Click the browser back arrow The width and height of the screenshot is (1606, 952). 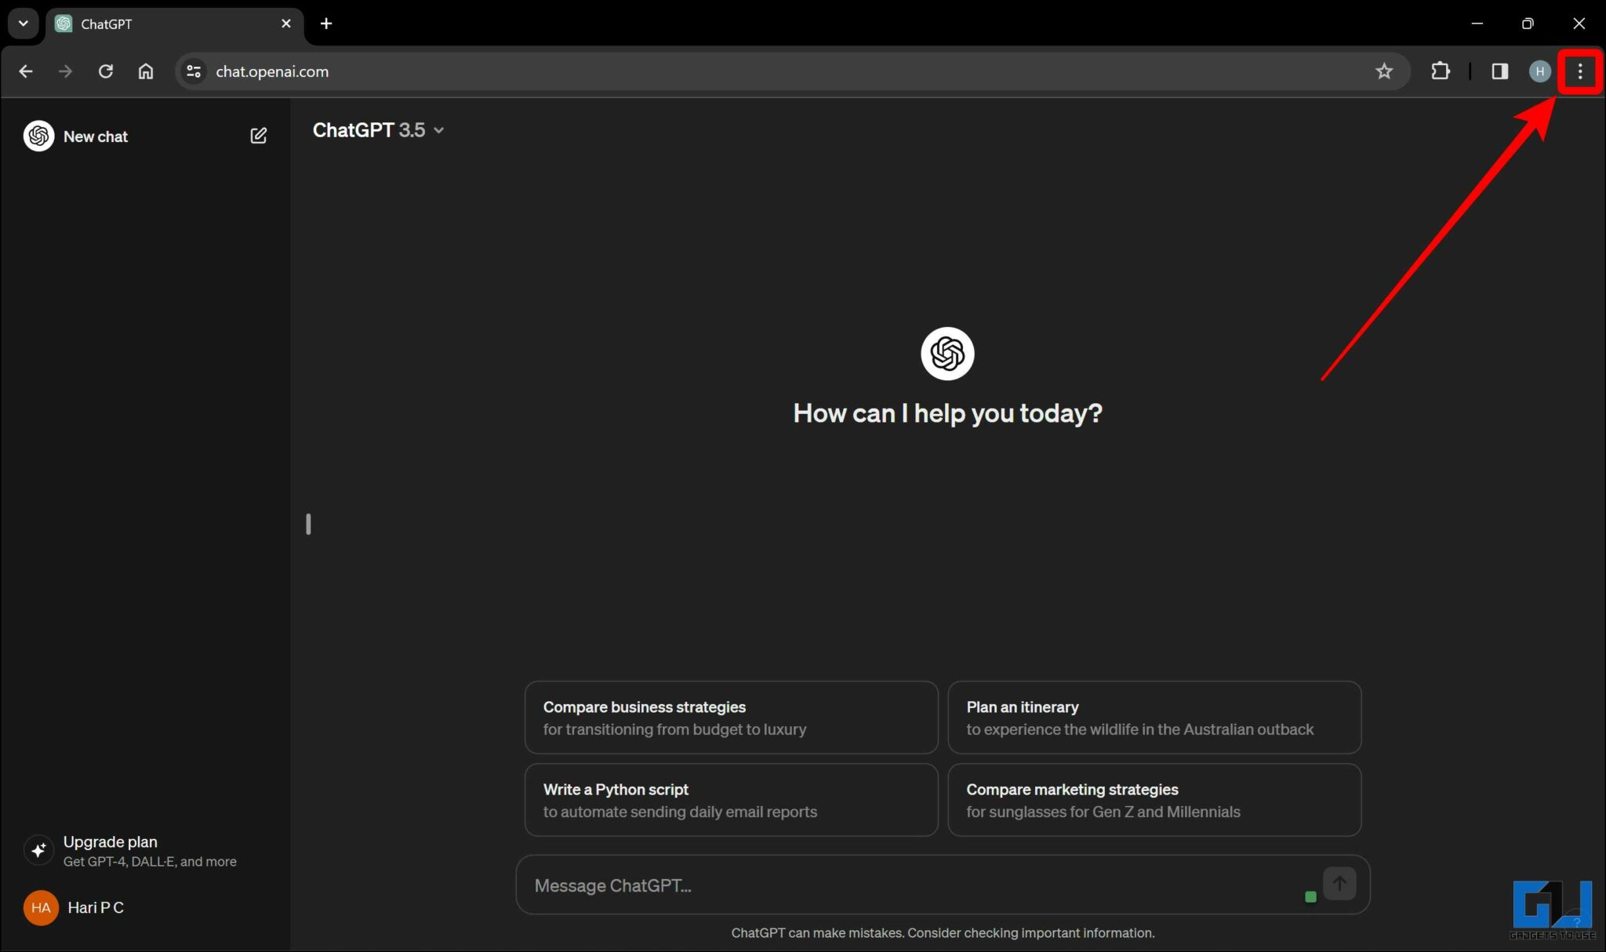coord(26,71)
